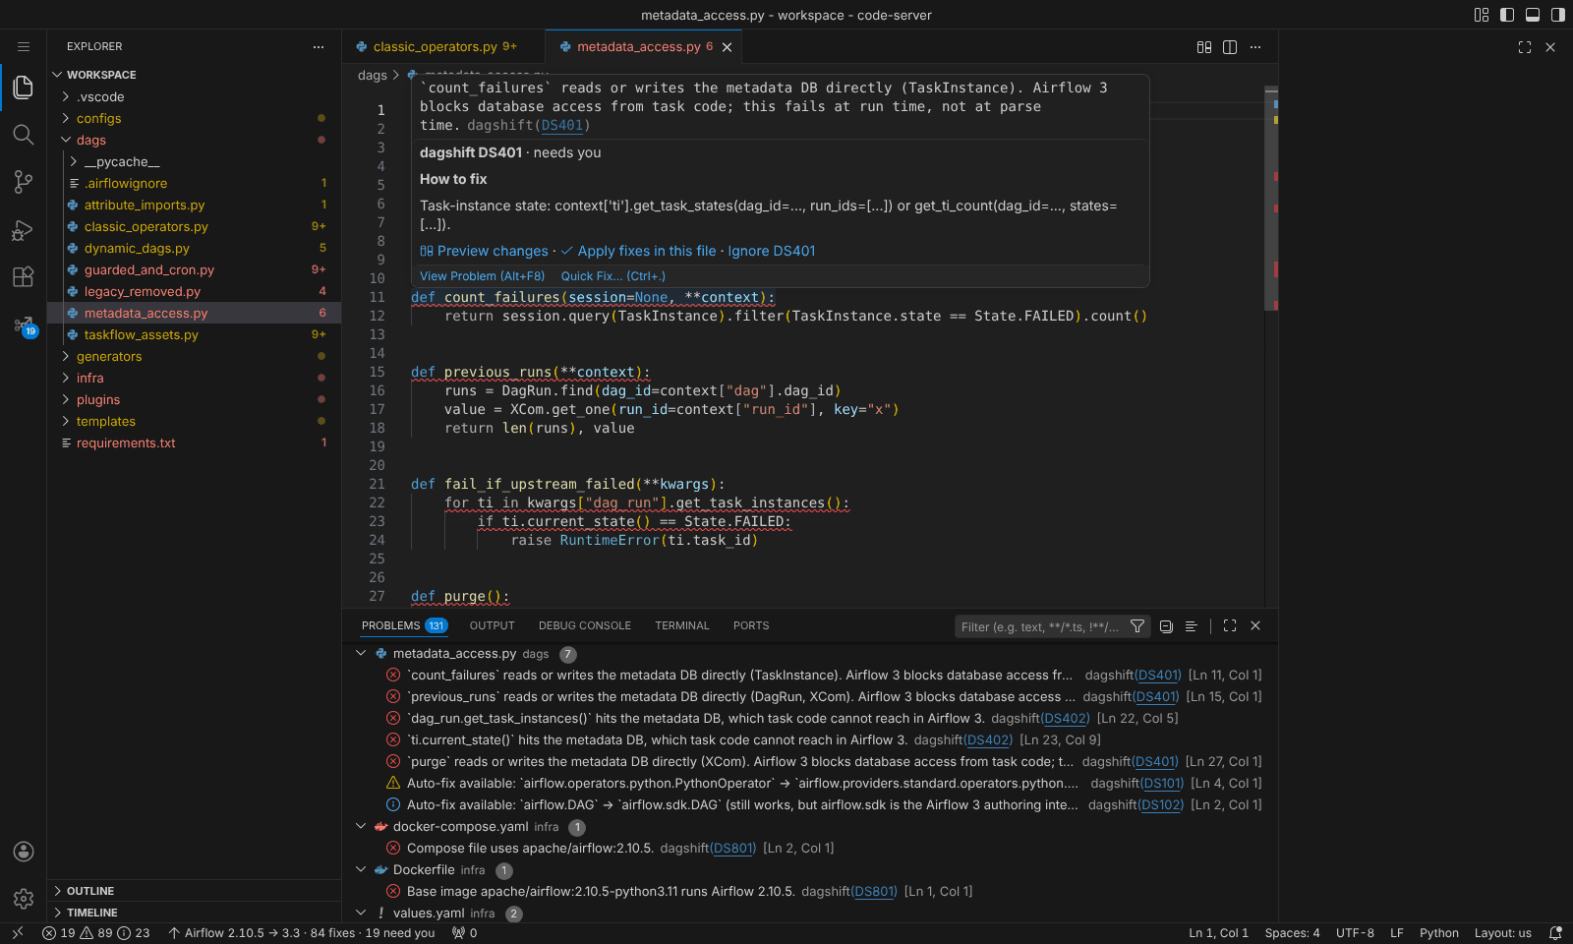This screenshot has width=1573, height=944.
Task: Select the PROBLEMS panel tab
Action: coord(404,625)
